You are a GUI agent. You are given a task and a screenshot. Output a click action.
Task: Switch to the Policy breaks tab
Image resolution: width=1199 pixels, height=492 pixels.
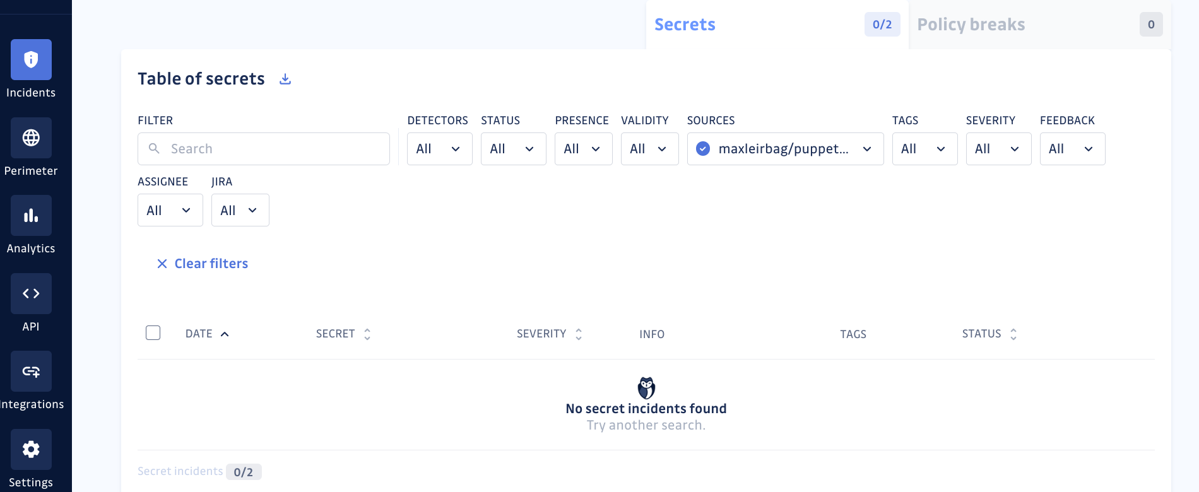coord(1040,25)
